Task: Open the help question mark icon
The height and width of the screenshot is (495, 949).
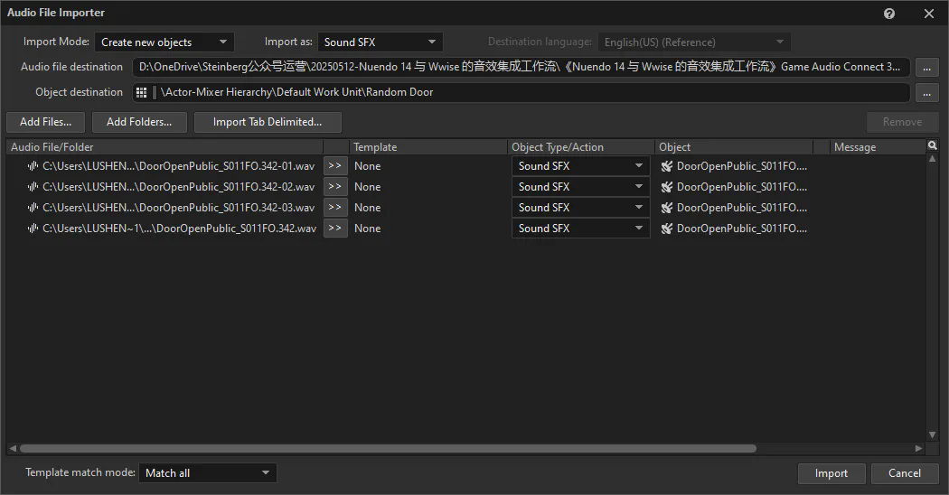Action: (889, 14)
